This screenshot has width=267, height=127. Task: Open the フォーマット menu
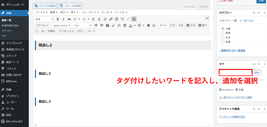(x=90, y=12)
